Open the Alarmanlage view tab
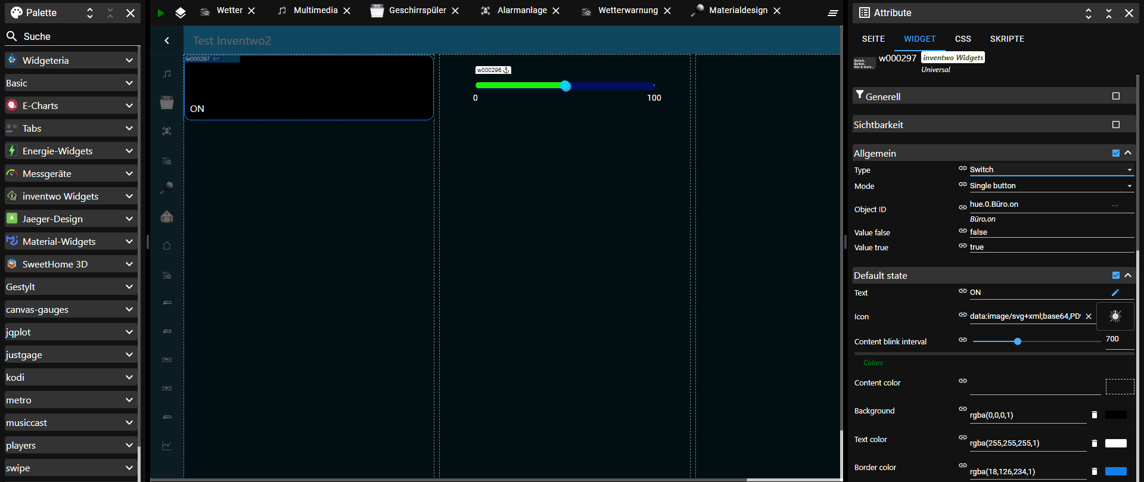The image size is (1144, 482). pos(522,11)
